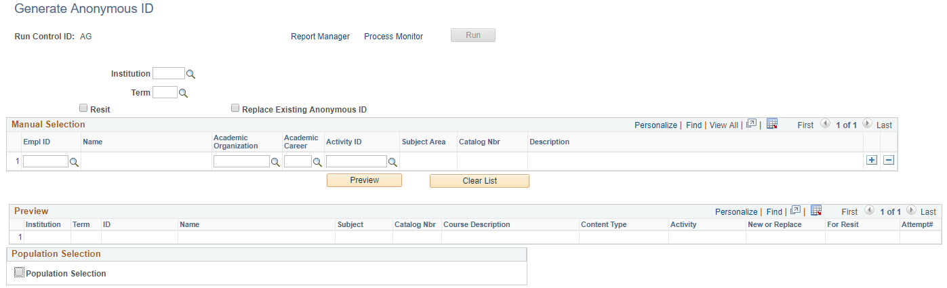Add a new row with plus icon

(x=872, y=161)
